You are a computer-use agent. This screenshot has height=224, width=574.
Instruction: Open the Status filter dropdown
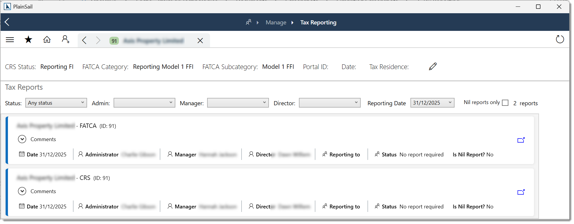56,103
